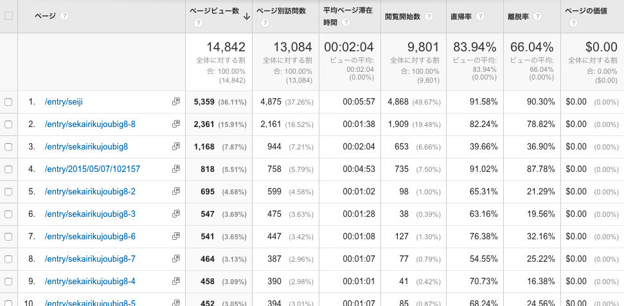624x306 pixels.
Task: Click the ページ column header label
Action: [45, 16]
